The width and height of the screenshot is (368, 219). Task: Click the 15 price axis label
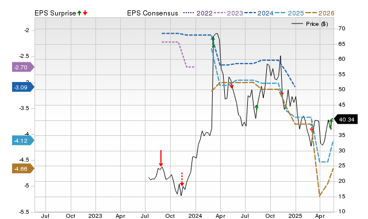pos(342,197)
